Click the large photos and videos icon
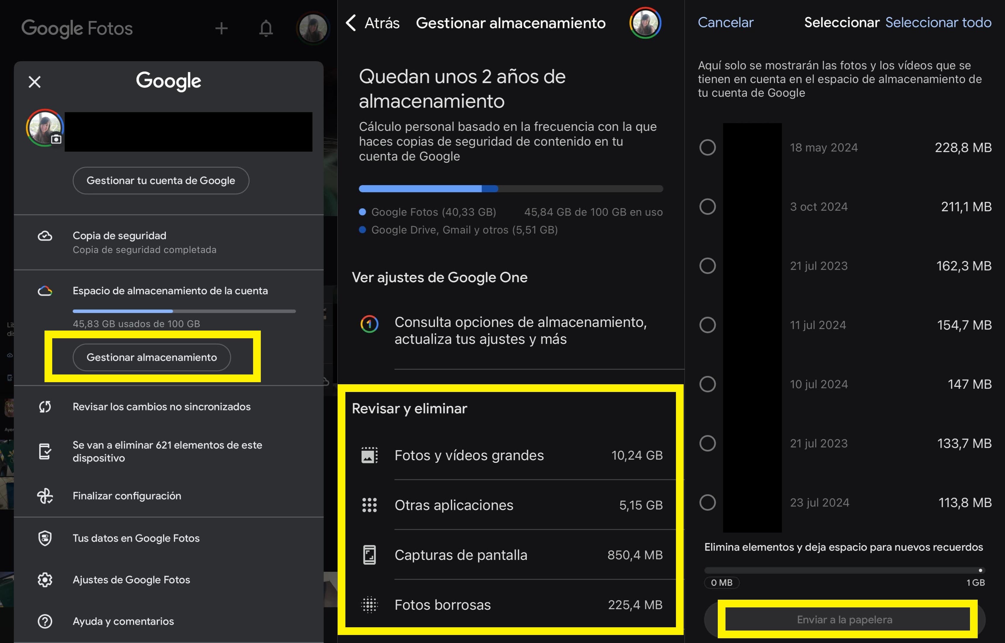This screenshot has height=643, width=1005. pyautogui.click(x=369, y=455)
